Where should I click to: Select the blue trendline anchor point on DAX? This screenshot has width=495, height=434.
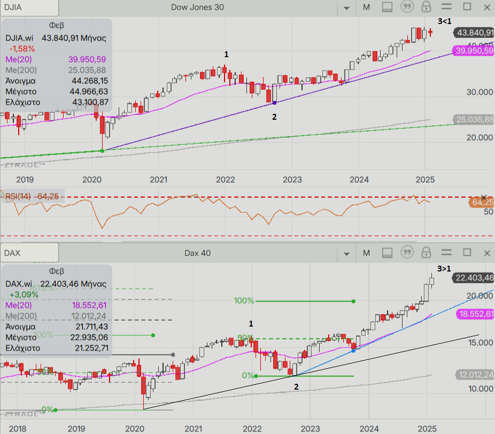(353, 351)
